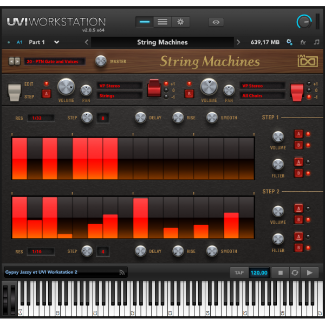The width and height of the screenshot is (325, 325).
Task: Open Step 1 RES 1/32 menu
Action: pyautogui.click(x=41, y=118)
